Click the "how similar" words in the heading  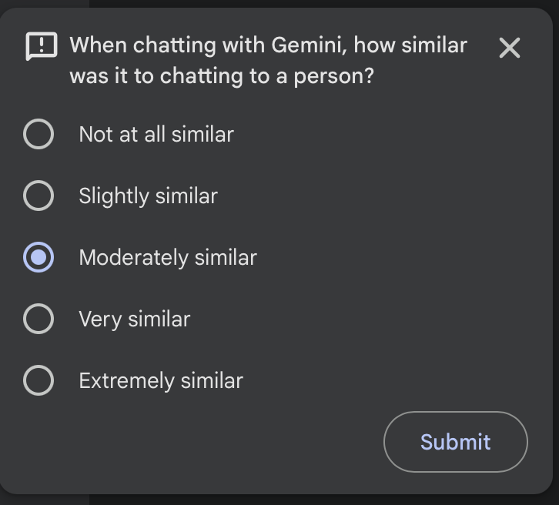[x=410, y=45]
